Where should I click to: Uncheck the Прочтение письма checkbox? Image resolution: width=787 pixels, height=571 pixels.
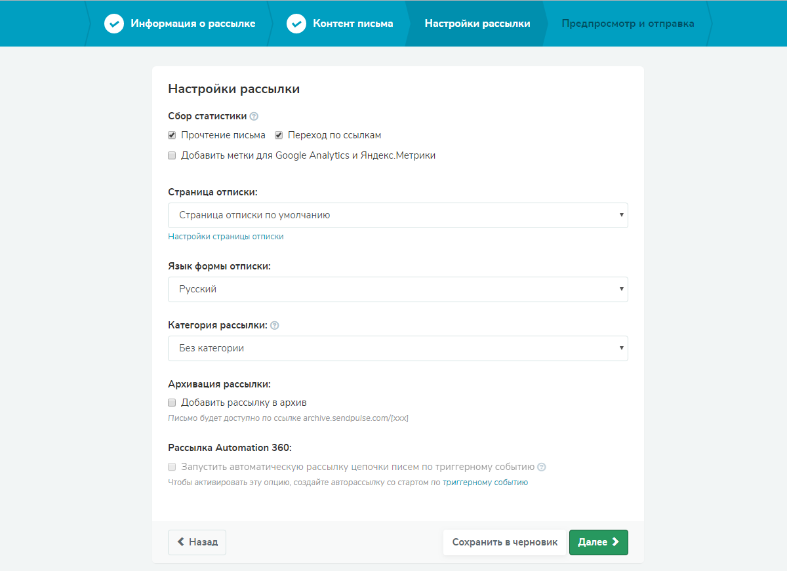click(172, 135)
